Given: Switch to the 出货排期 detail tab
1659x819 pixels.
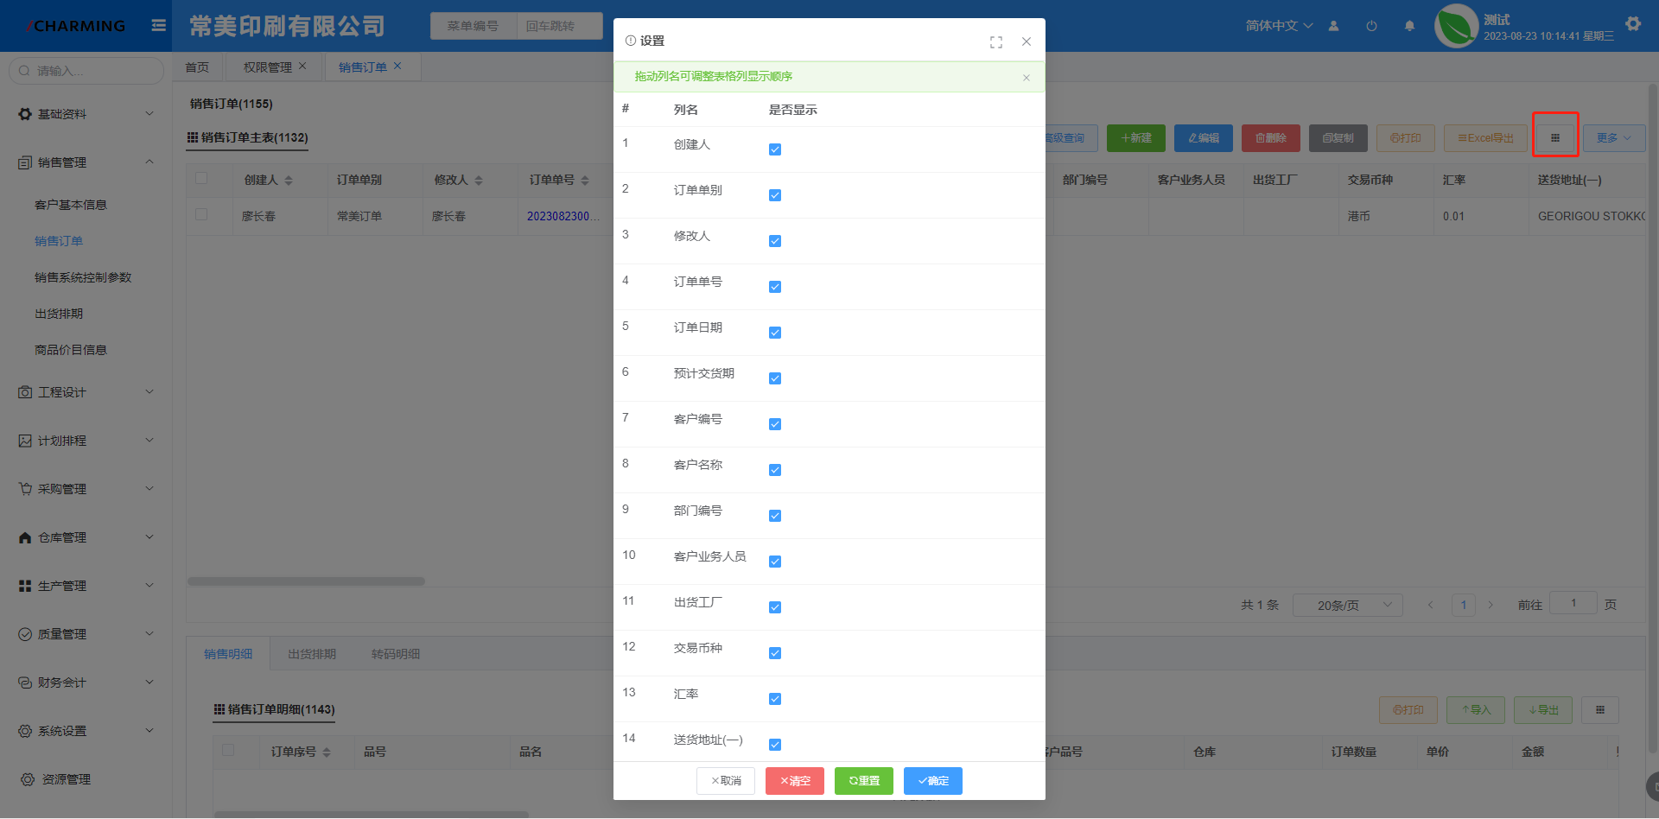Looking at the screenshot, I should [x=312, y=654].
